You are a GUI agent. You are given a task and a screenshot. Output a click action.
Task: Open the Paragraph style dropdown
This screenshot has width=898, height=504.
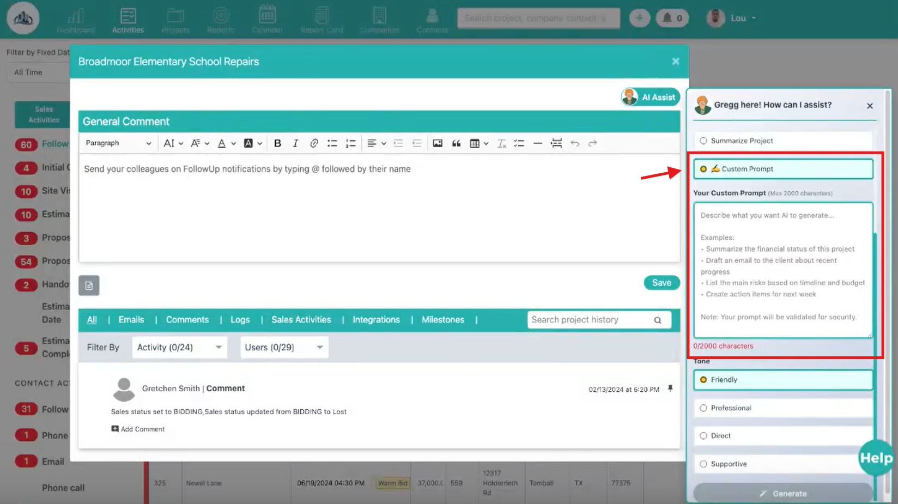[x=118, y=143]
